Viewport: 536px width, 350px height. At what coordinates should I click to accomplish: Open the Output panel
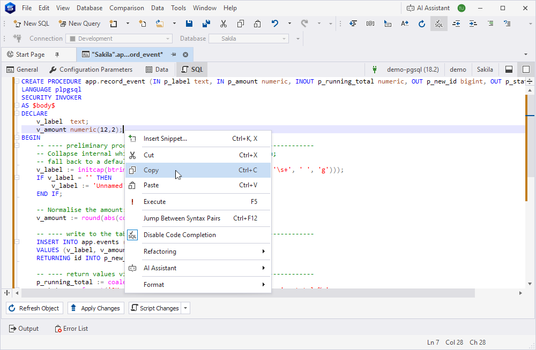click(24, 329)
